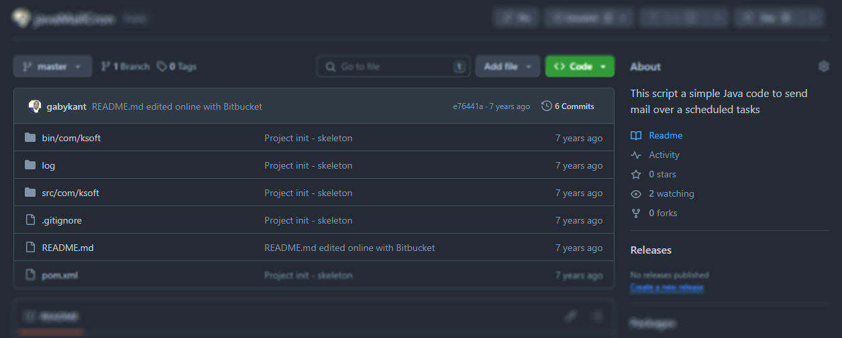Click gabykant avatar image

pos(35,106)
